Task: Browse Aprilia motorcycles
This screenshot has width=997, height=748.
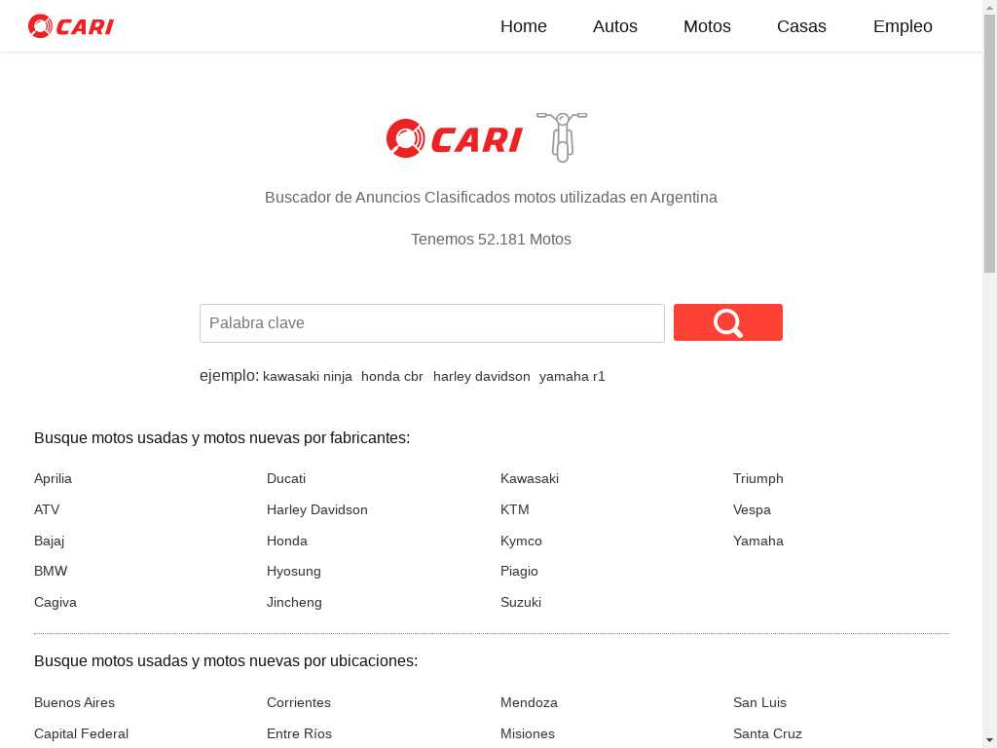Action: click(53, 478)
